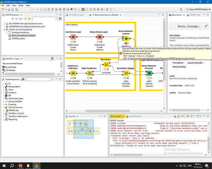212x169 pixels.
Task: Expand the EXAMPLES server tree node
Action: (4, 27)
